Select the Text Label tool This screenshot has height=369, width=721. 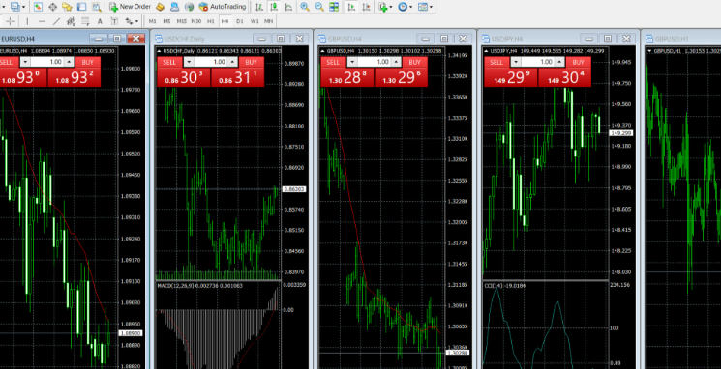point(114,21)
